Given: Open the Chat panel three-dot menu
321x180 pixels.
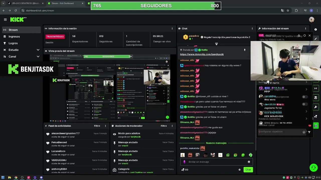Looking at the screenshot, I should coord(252,28).
